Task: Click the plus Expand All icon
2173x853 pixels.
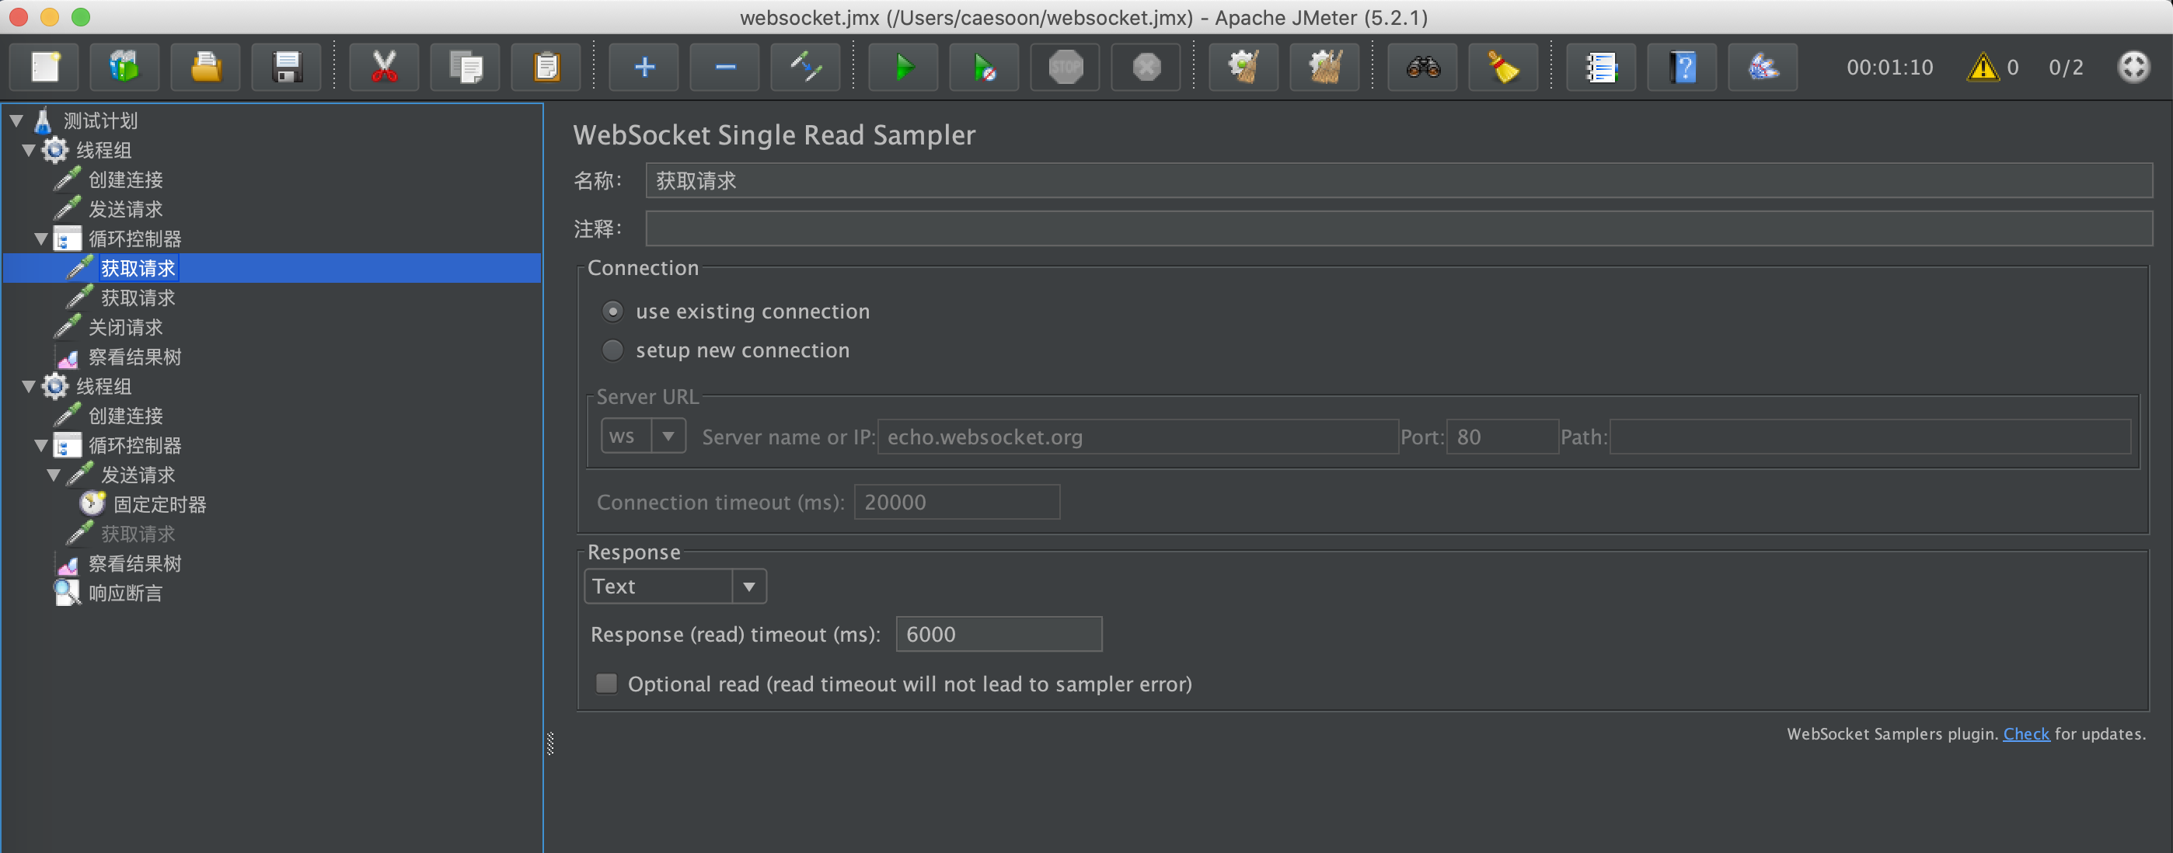Action: [x=644, y=68]
